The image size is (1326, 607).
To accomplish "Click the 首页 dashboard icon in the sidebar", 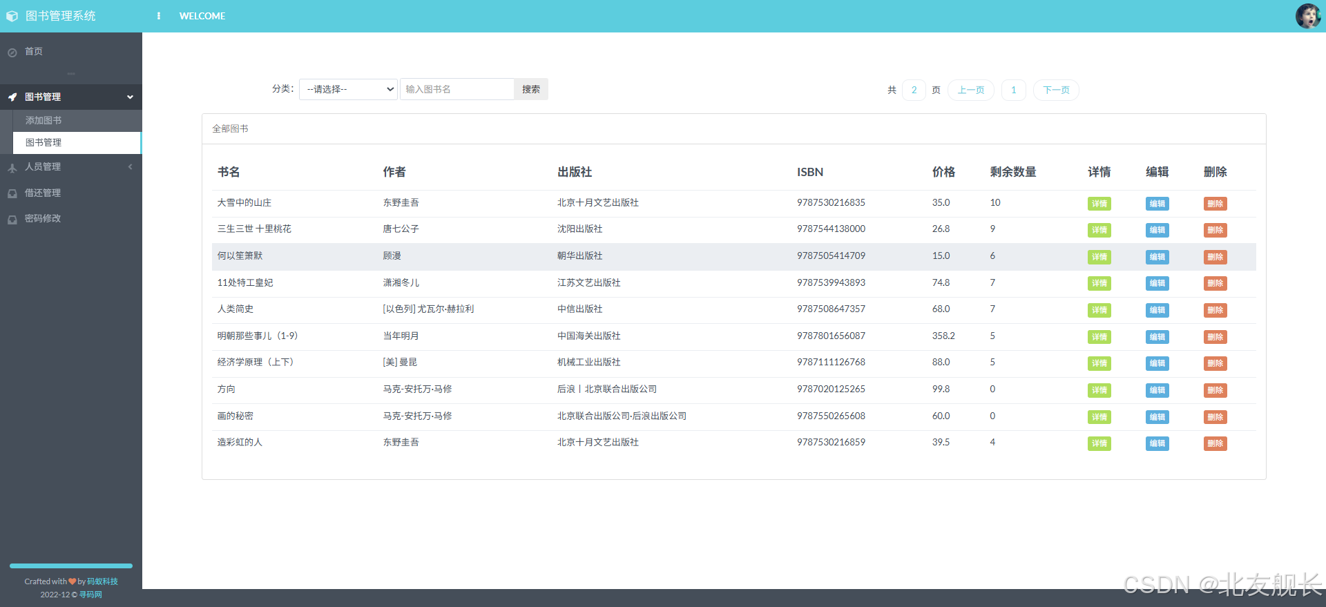I will pyautogui.click(x=12, y=52).
